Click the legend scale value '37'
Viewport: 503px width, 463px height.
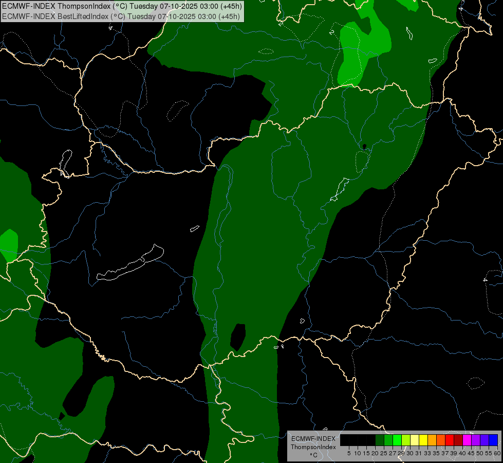pos(445,453)
